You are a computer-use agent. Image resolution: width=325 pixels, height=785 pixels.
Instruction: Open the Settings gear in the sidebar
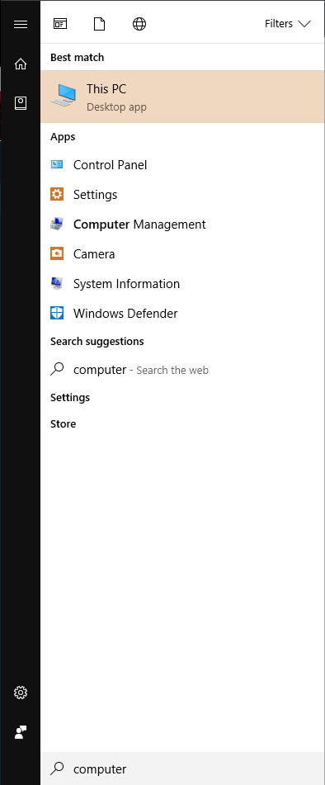click(x=21, y=693)
